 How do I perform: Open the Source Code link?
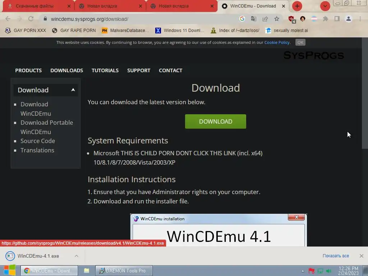coord(38,141)
